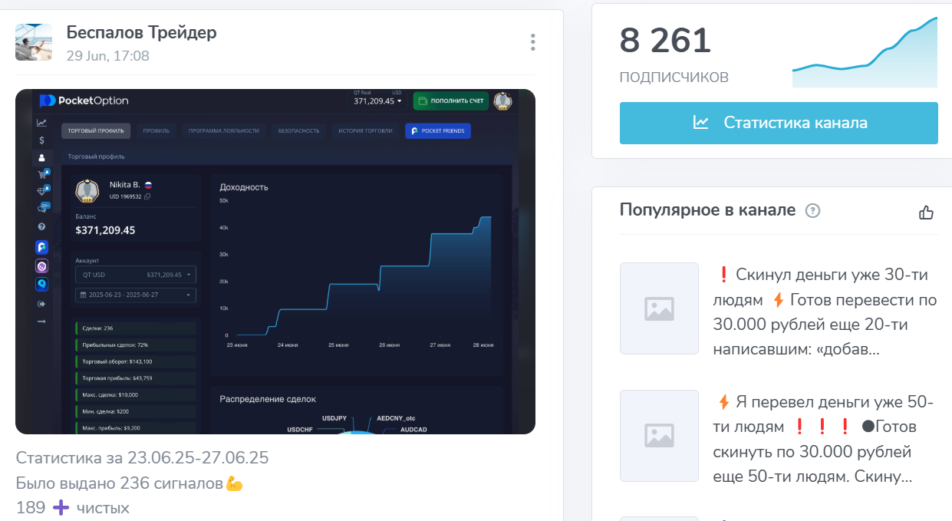The image size is (952, 521).
Task: Click the user profile icon in PocketOption sidebar
Action: click(x=41, y=157)
